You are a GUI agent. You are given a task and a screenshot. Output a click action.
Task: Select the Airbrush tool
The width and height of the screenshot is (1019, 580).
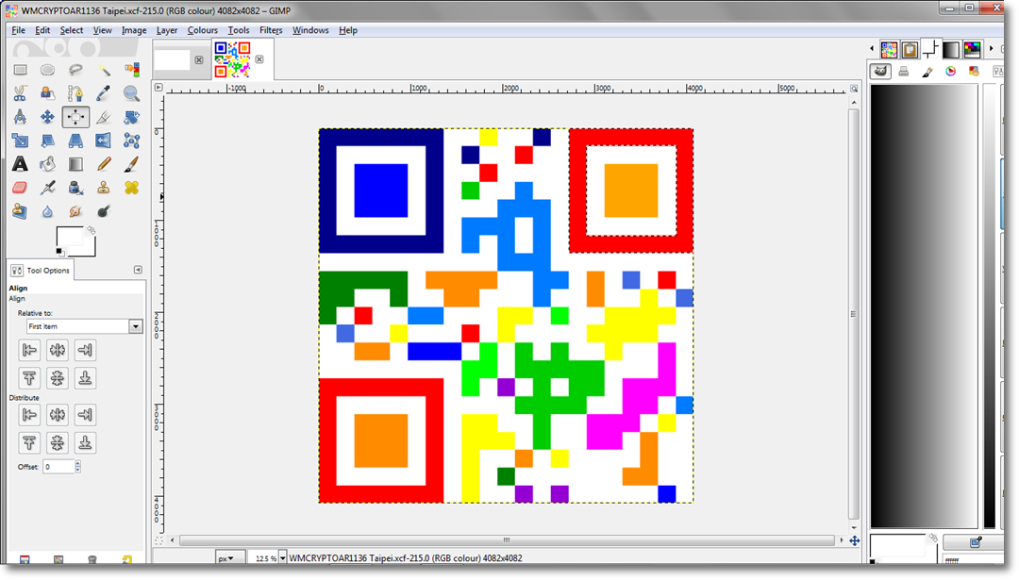click(47, 188)
